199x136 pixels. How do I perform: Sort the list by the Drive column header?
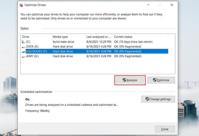click(x=36, y=37)
